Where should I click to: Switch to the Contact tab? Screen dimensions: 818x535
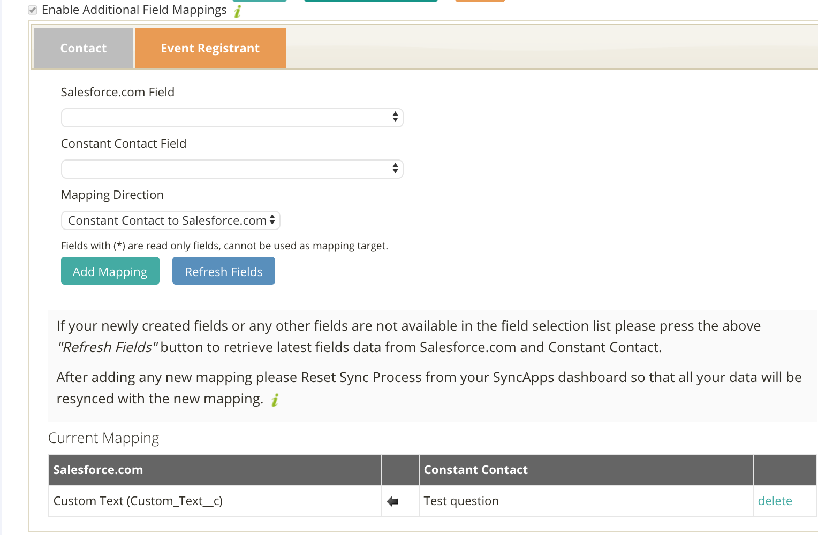(84, 48)
